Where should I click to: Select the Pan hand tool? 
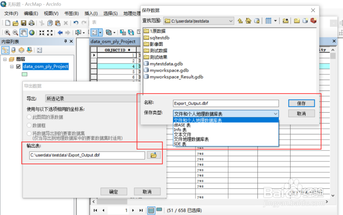(x=23, y=33)
